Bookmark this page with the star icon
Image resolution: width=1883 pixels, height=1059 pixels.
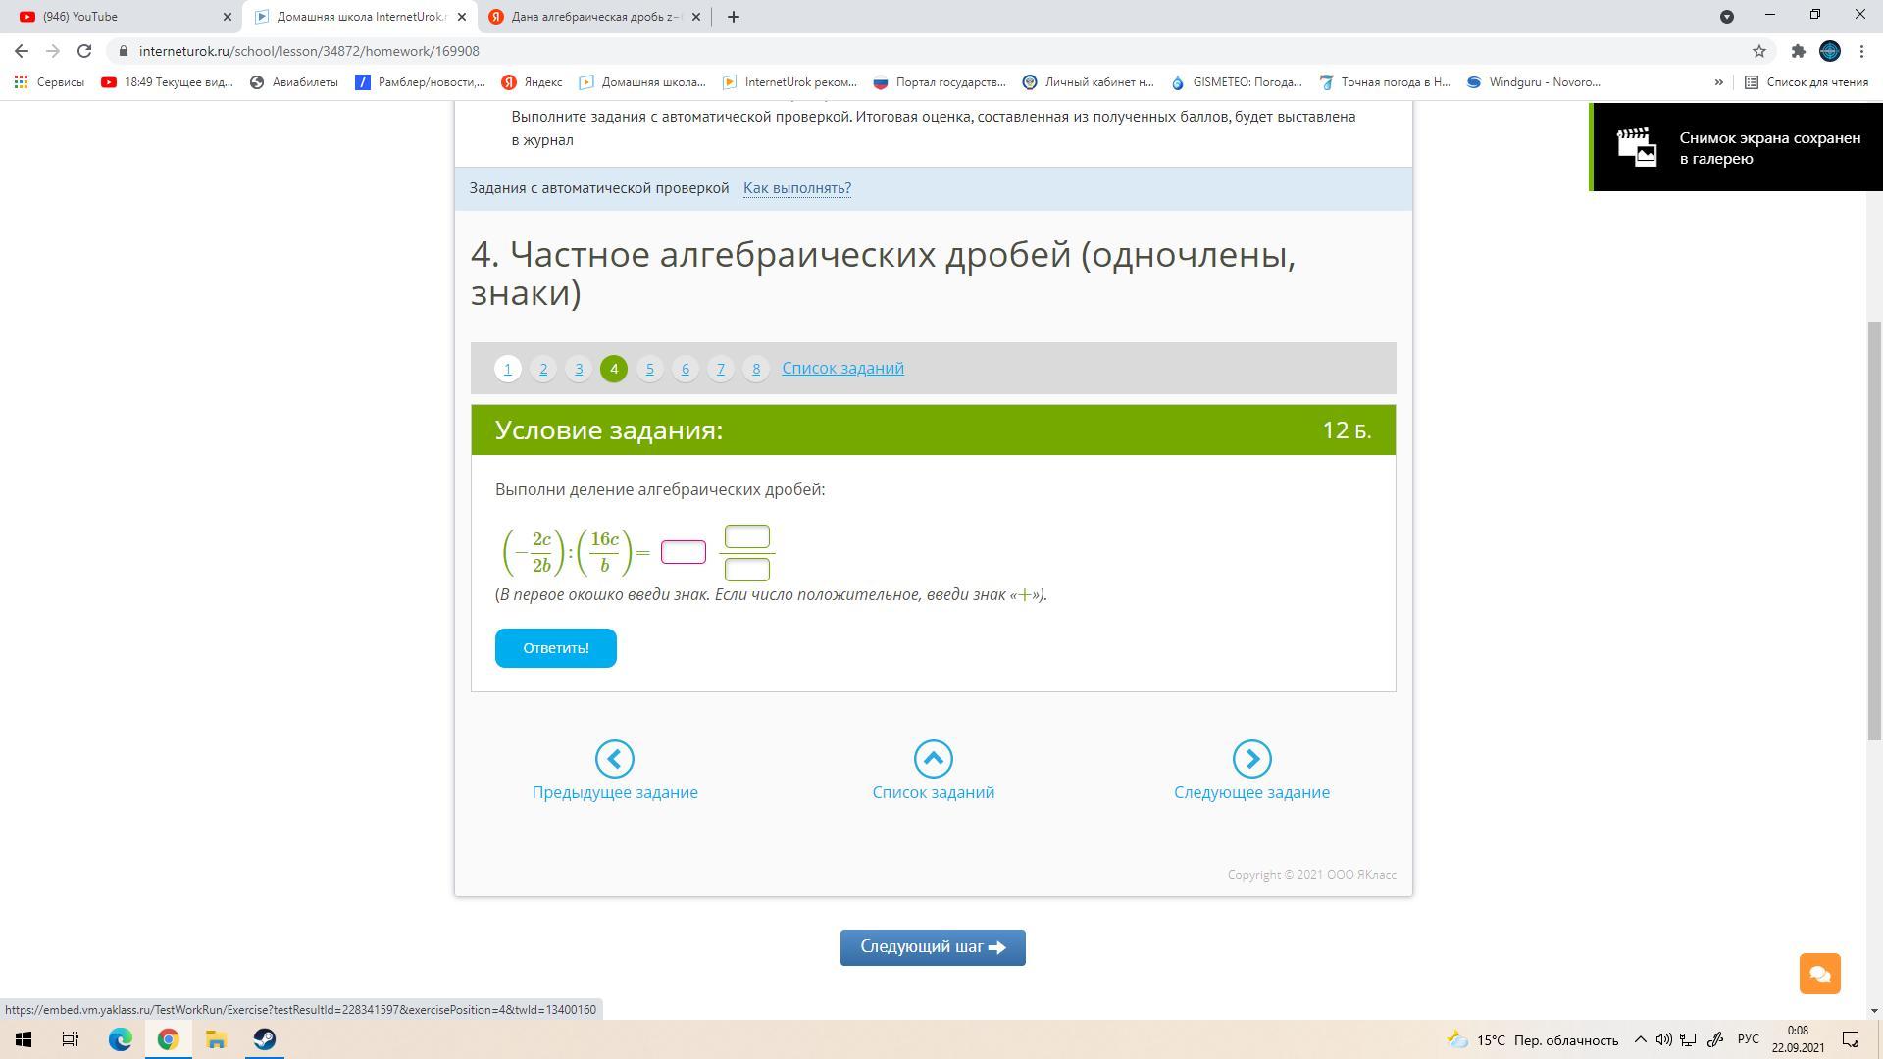click(1759, 51)
